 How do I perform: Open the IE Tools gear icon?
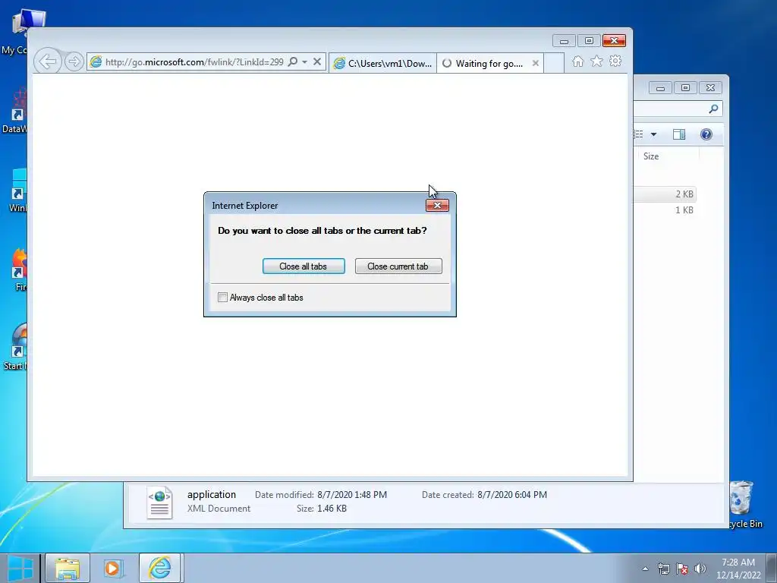(615, 61)
